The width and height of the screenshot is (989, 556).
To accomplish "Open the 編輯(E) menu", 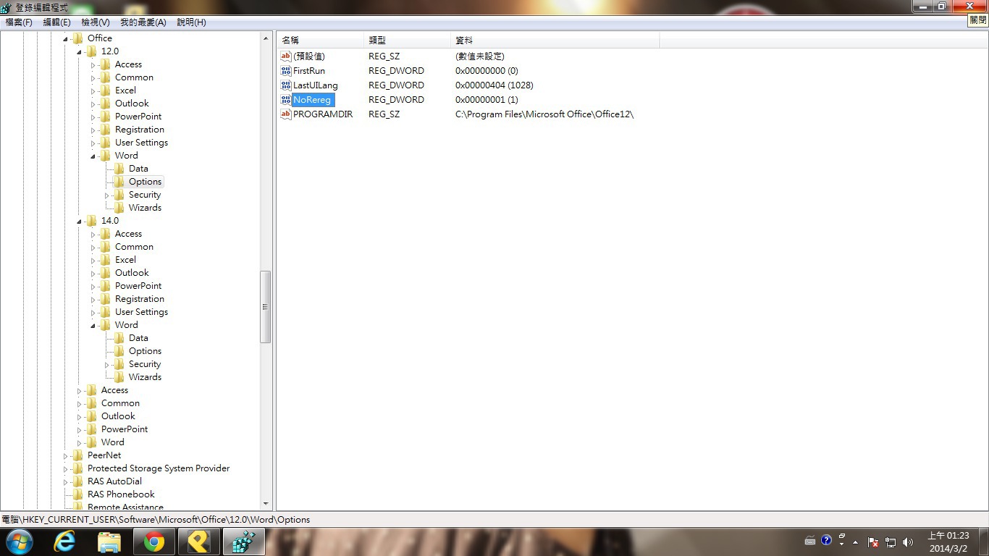I will coord(56,22).
